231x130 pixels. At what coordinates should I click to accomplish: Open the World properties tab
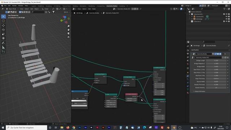click(188, 64)
